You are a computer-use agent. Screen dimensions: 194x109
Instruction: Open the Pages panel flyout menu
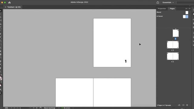pyautogui.click(x=189, y=8)
